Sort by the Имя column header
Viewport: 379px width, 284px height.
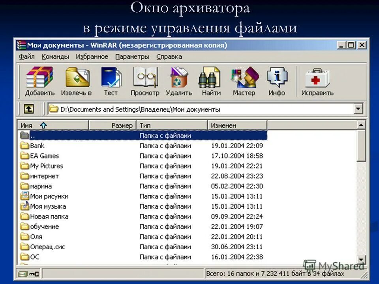point(53,125)
